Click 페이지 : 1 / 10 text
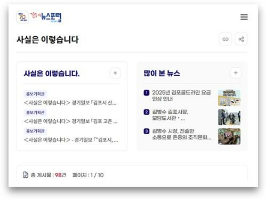Screen dimensions: 266x199 (x=88, y=175)
